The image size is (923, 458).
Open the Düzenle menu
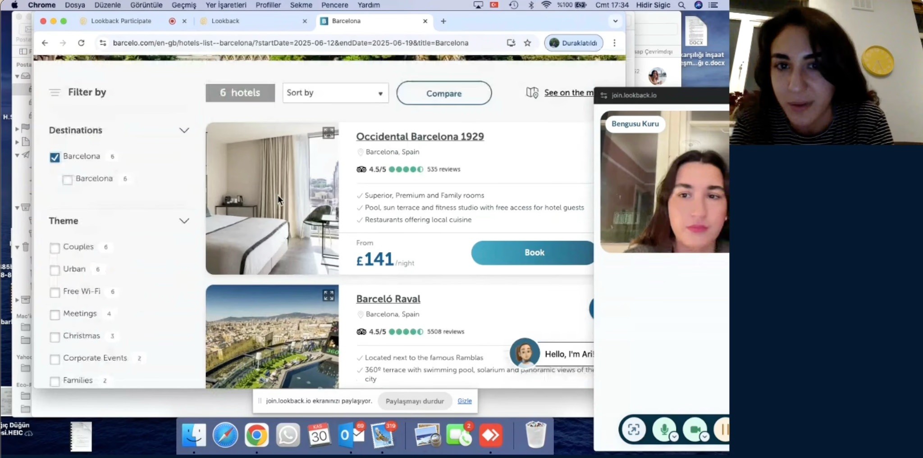point(108,5)
